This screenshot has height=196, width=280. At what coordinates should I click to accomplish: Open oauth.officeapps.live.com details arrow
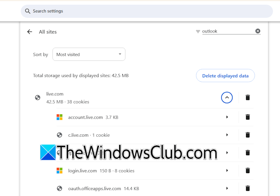(x=227, y=188)
